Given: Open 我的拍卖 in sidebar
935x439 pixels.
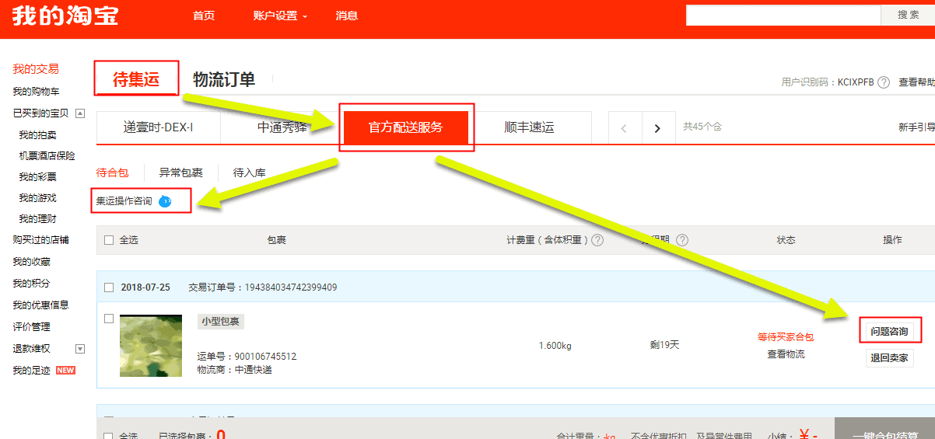Looking at the screenshot, I should (x=37, y=135).
